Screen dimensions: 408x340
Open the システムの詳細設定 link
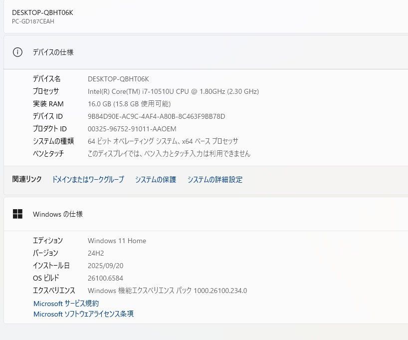[x=214, y=180]
